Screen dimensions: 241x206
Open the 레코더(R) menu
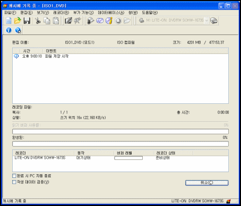pos(61,13)
